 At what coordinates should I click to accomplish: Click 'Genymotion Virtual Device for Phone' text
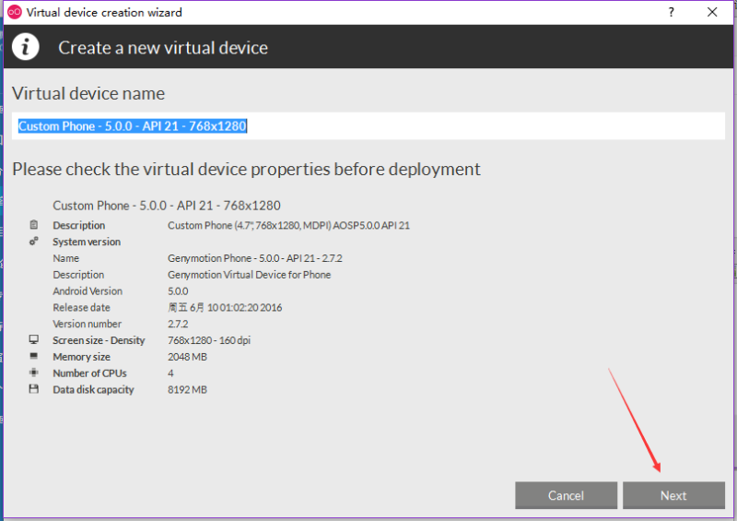coord(249,275)
